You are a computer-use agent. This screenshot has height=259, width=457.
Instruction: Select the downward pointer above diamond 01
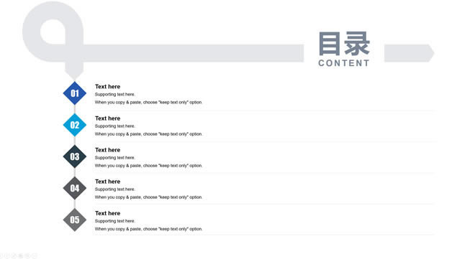click(x=74, y=71)
